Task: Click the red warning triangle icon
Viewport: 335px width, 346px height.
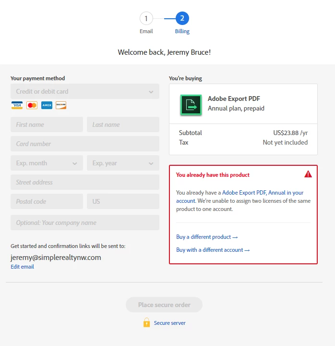Action: (308, 174)
